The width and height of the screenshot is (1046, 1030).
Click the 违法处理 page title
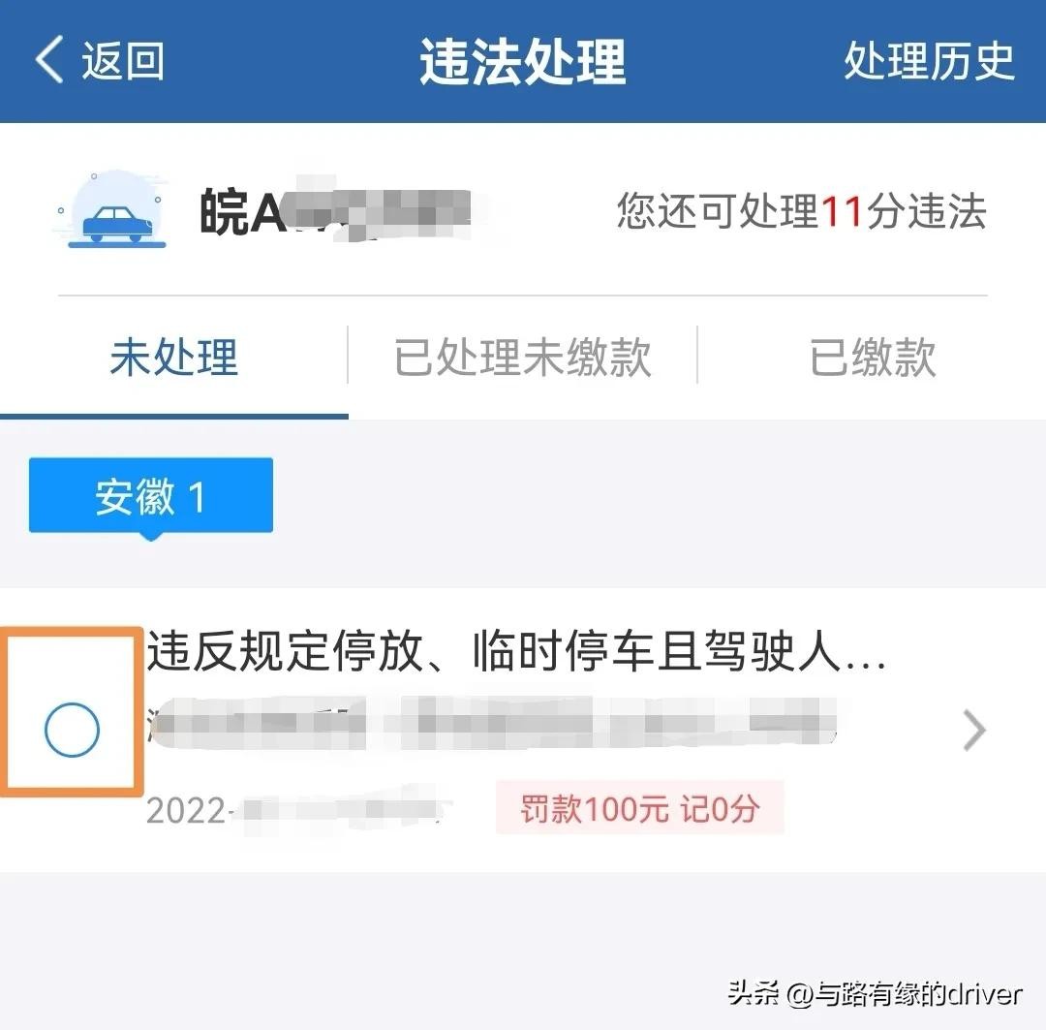[522, 61]
